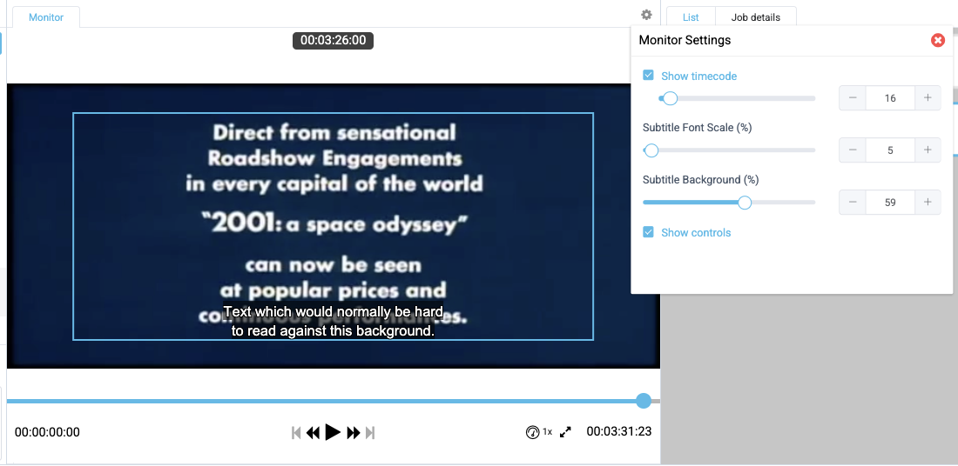Toggle the Show controls checkbox
This screenshot has width=958, height=466.
pyautogui.click(x=648, y=232)
